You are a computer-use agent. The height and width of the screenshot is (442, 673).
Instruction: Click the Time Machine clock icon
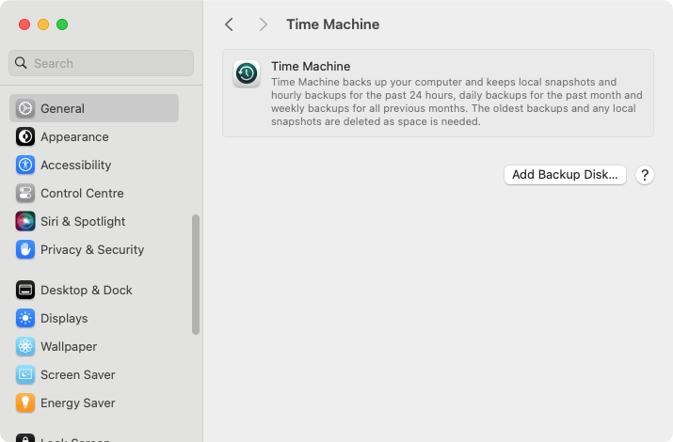tap(247, 73)
